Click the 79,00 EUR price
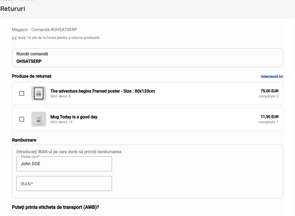The image size is (295, 216). click(x=270, y=91)
